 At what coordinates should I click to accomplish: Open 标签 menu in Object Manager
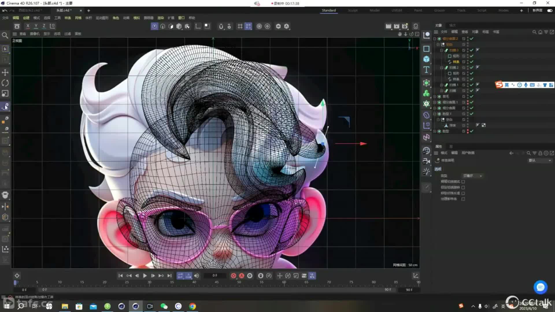coord(486,32)
